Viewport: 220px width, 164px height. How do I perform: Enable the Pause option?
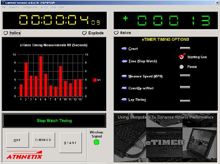pyautogui.click(x=181, y=67)
